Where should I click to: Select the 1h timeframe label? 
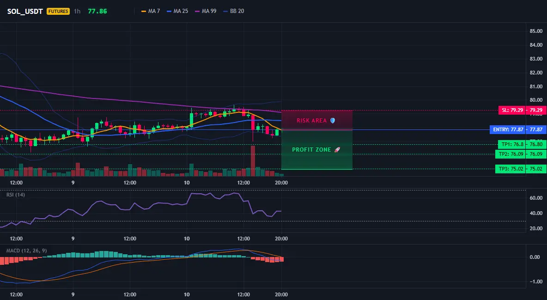click(x=77, y=11)
